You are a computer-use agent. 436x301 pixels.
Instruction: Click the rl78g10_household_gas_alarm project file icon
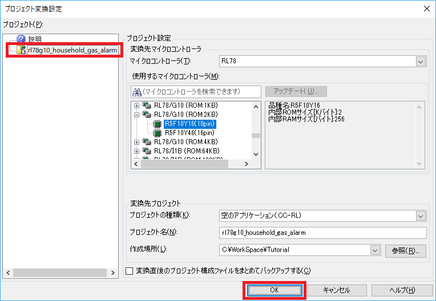click(x=22, y=50)
